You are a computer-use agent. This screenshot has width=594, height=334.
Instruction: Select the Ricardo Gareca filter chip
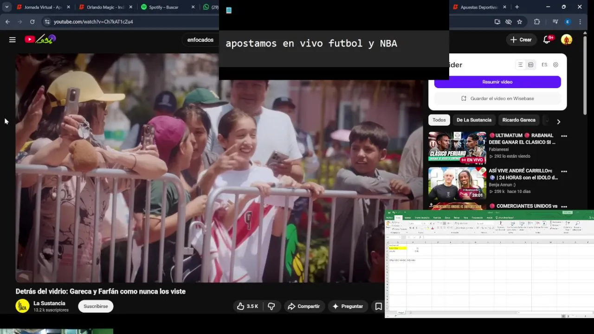pyautogui.click(x=519, y=120)
